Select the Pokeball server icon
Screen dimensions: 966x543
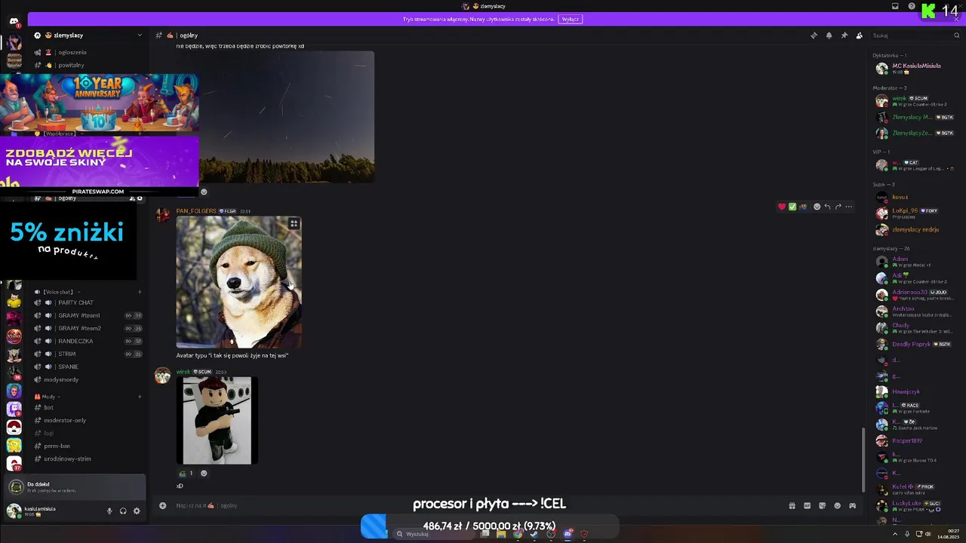click(x=14, y=427)
